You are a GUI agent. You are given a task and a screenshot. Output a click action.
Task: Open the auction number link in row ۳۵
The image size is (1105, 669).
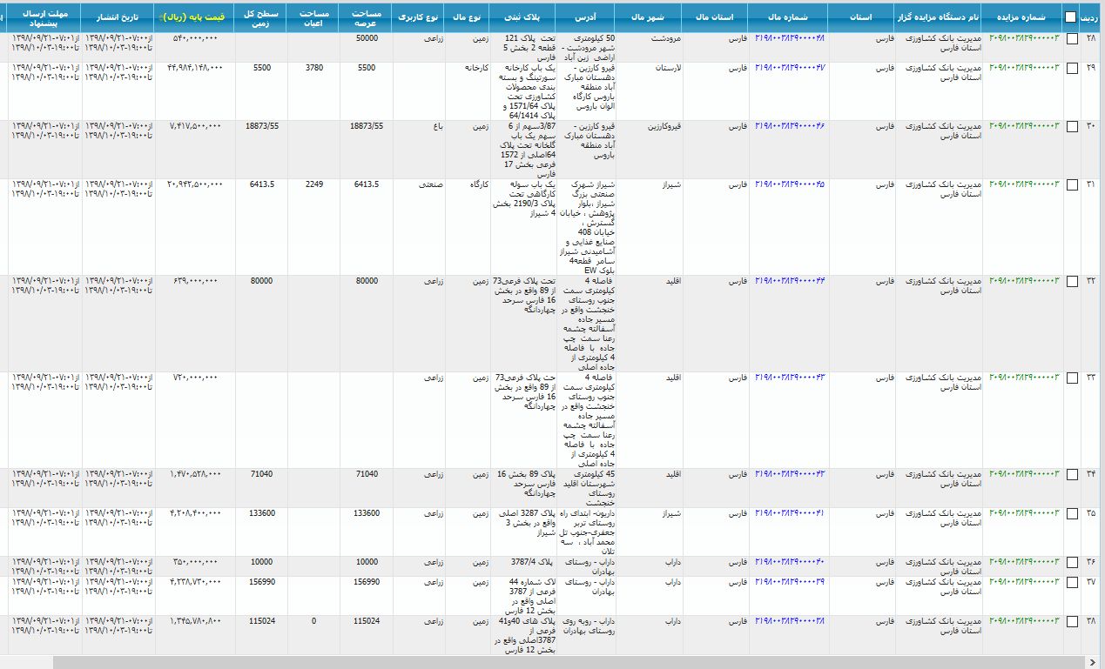coord(1024,513)
